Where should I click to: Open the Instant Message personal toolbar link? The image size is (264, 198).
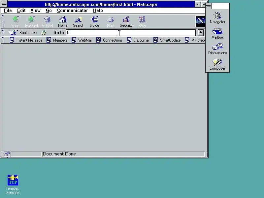pyautogui.click(x=26, y=40)
